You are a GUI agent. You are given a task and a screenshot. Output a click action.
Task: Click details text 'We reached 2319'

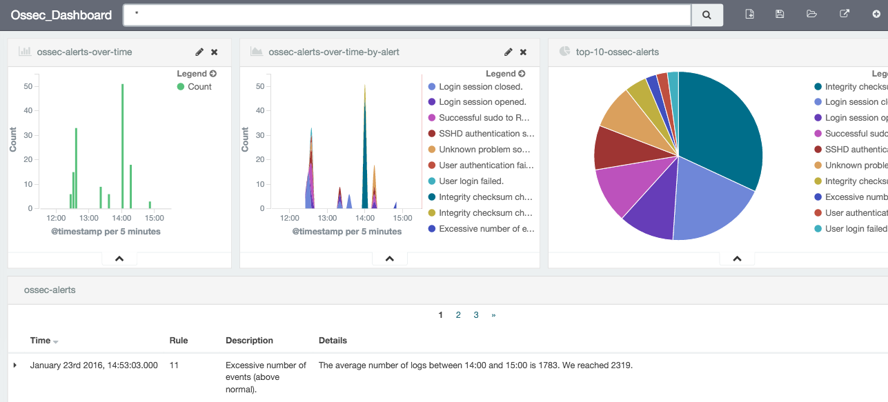601,365
